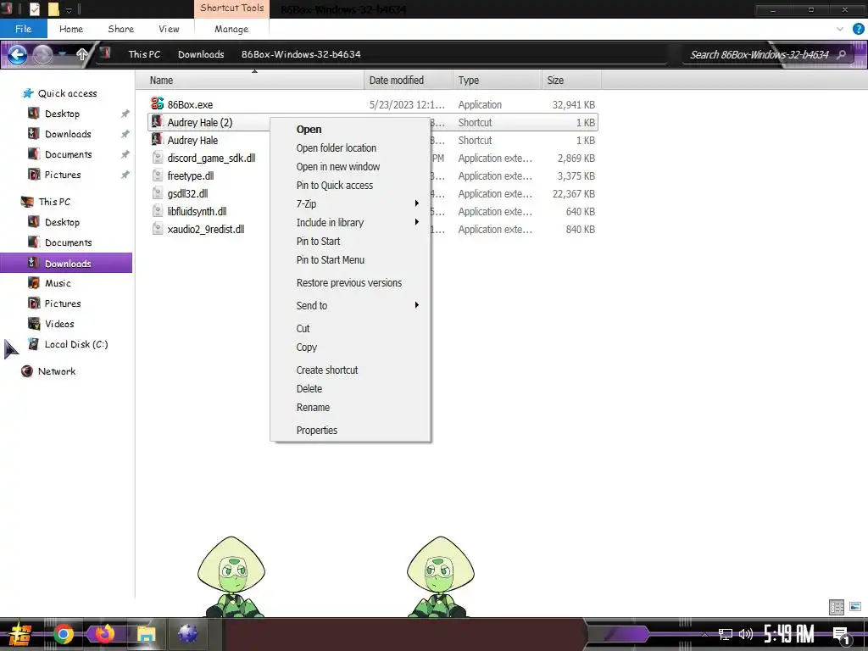
Task: Choose Create shortcut
Action: pyautogui.click(x=327, y=370)
